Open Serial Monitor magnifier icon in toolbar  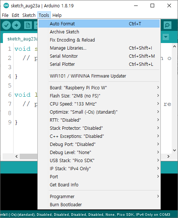167,25
